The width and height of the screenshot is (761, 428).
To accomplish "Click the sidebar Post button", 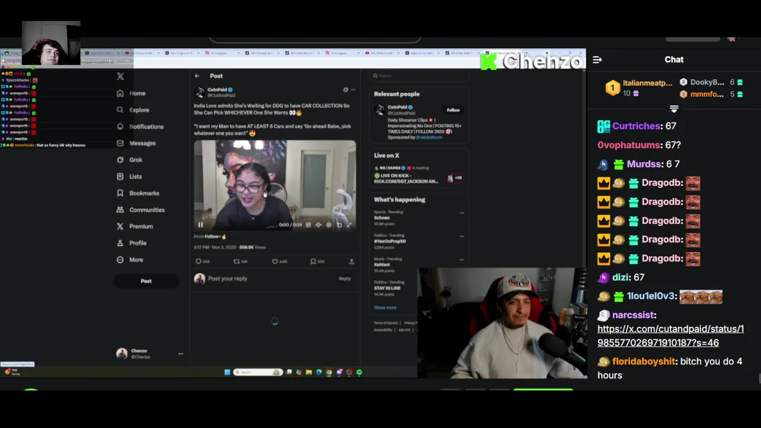I will [146, 281].
